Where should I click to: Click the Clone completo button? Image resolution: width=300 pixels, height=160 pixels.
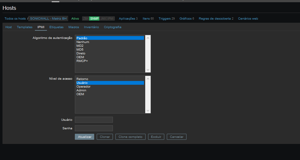pyautogui.click(x=131, y=137)
